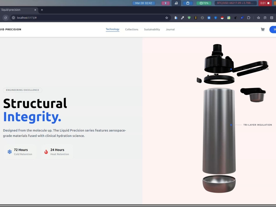Viewport: 276px width, 207px height.
Task: Click the gray blocked-circle extension icon
Action: pos(202,18)
